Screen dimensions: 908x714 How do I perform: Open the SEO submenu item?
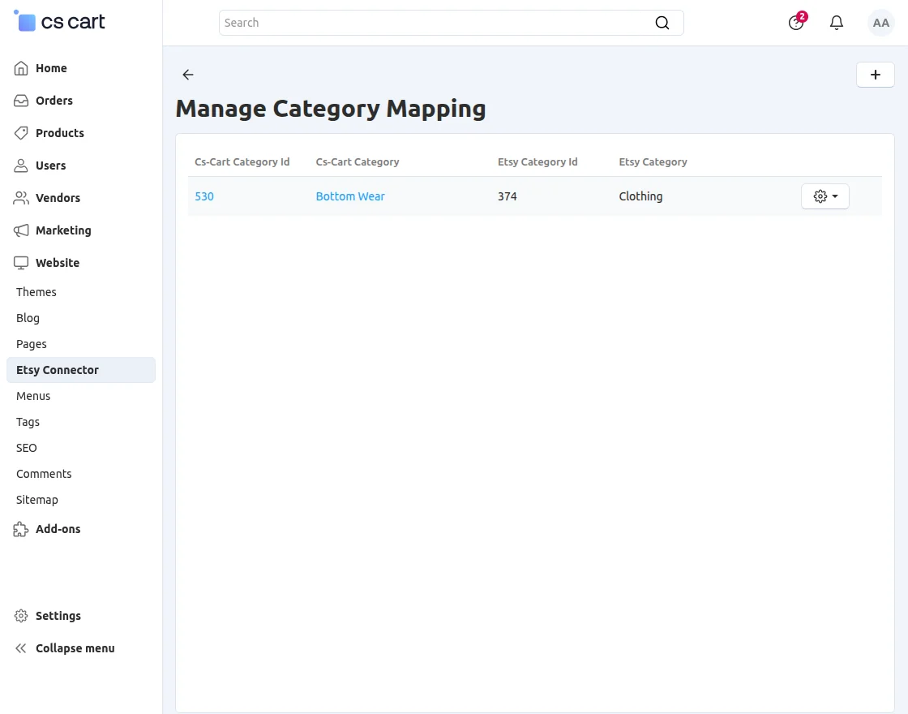[x=27, y=448]
